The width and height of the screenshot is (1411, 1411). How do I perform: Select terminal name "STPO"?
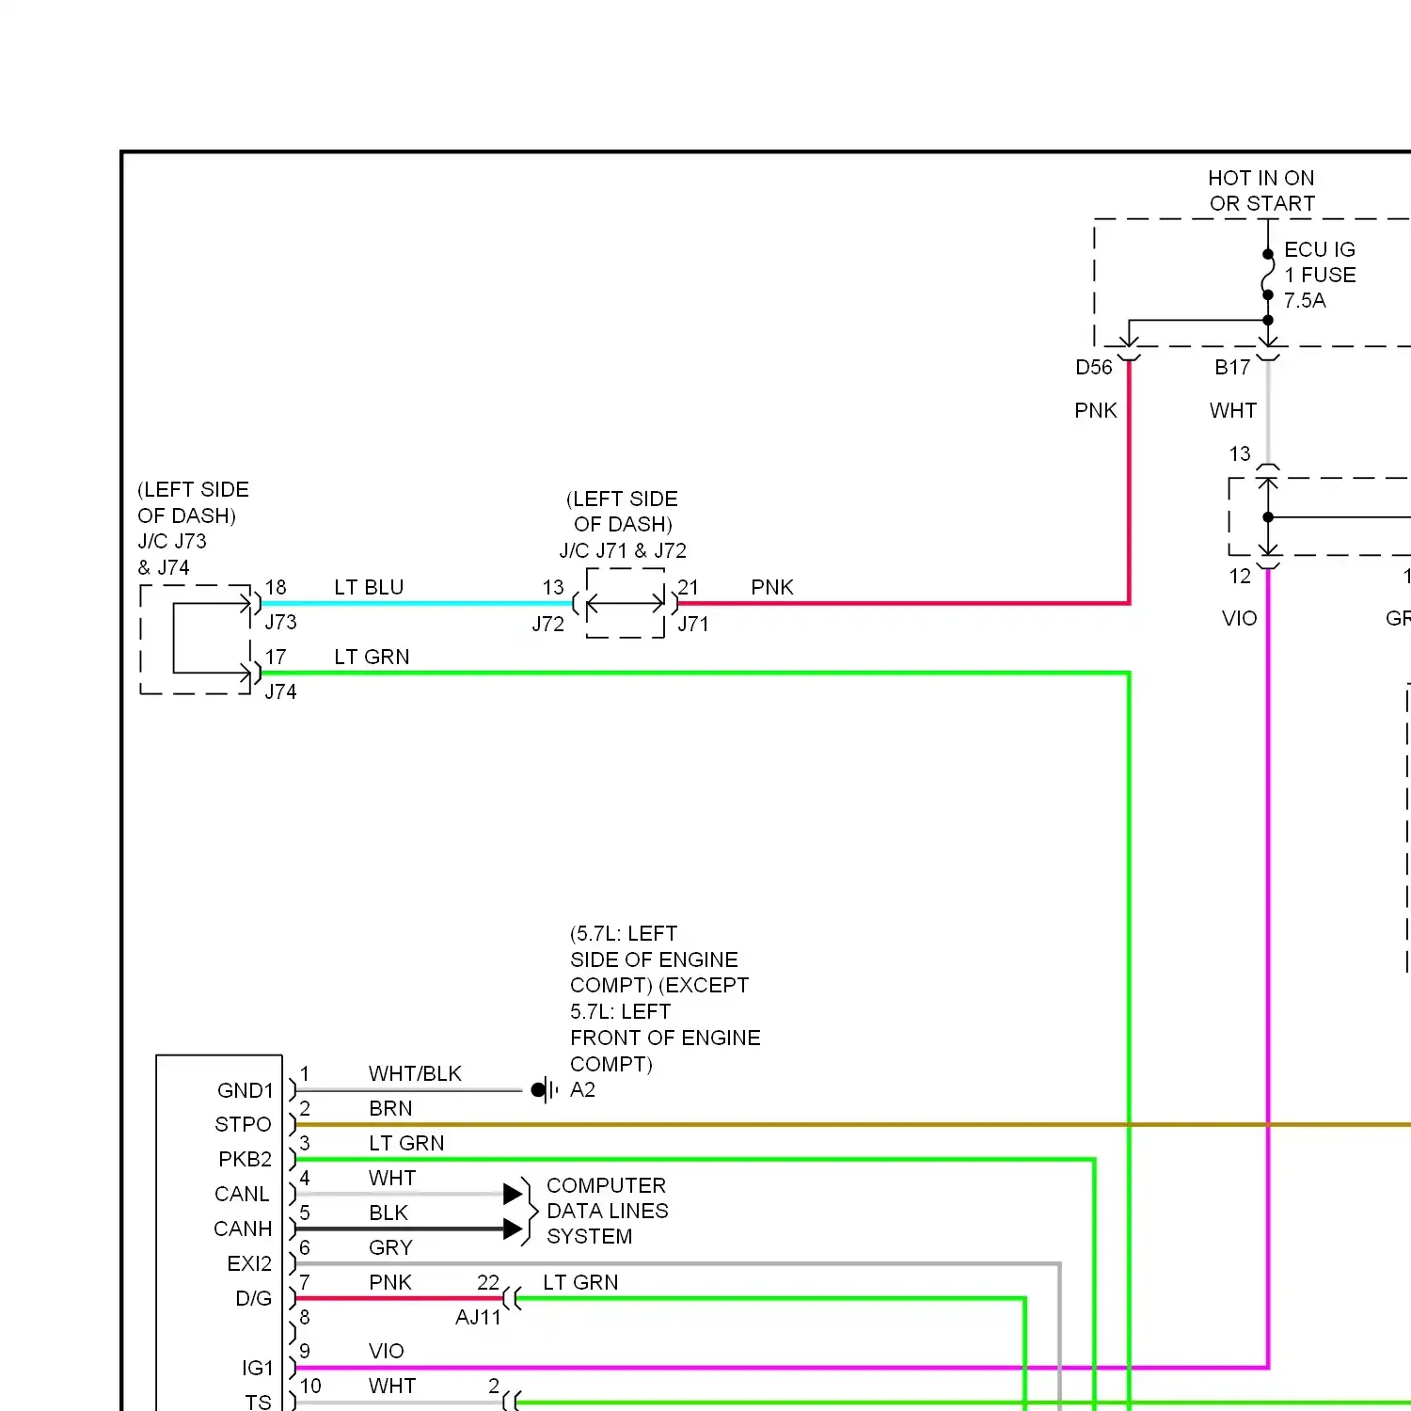(x=243, y=1124)
